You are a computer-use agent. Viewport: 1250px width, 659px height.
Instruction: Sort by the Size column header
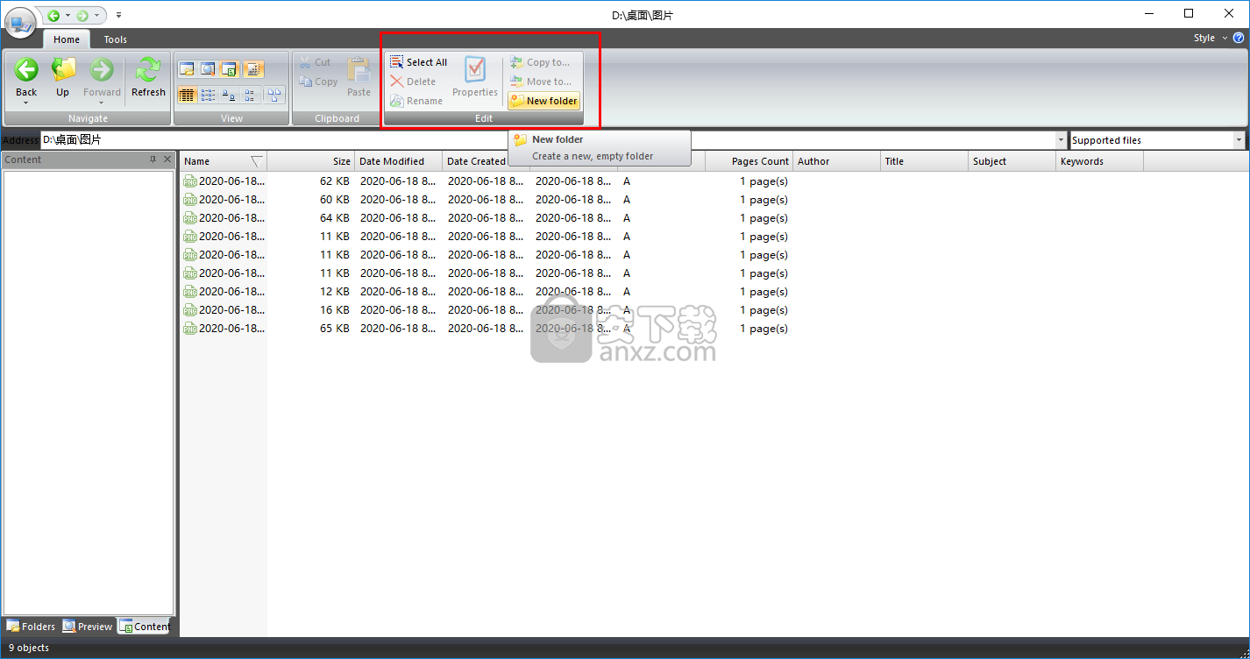pos(310,161)
